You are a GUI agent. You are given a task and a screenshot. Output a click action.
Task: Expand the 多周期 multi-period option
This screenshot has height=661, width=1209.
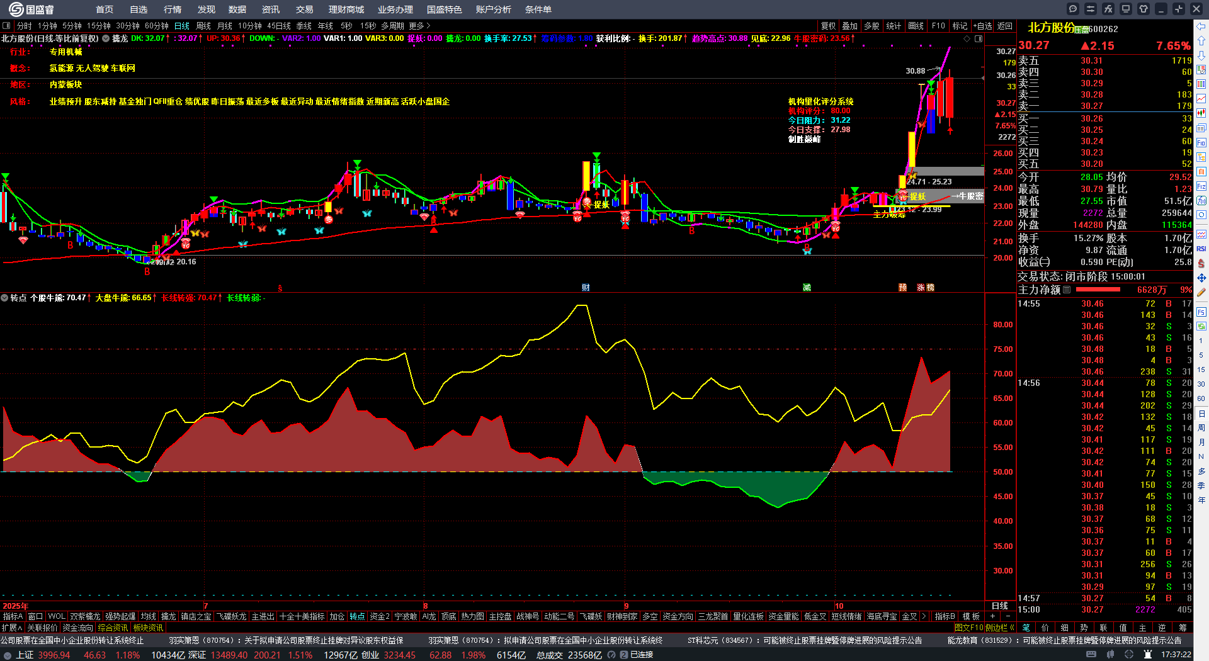point(392,26)
